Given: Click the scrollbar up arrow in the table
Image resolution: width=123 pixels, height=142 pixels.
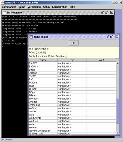Looking at the screenshot, I should [117, 63].
